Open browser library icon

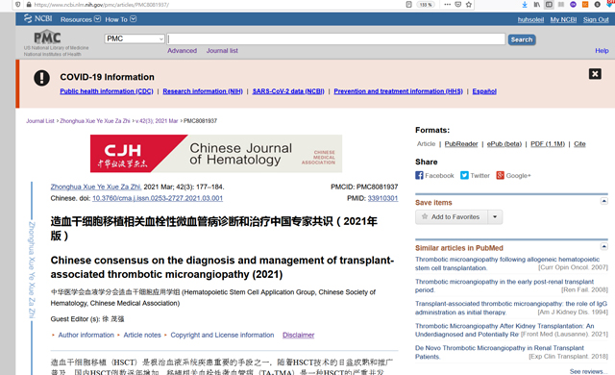point(536,5)
